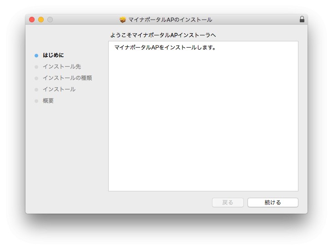
Task: Click the lock icon in the title bar
Action: point(302,20)
